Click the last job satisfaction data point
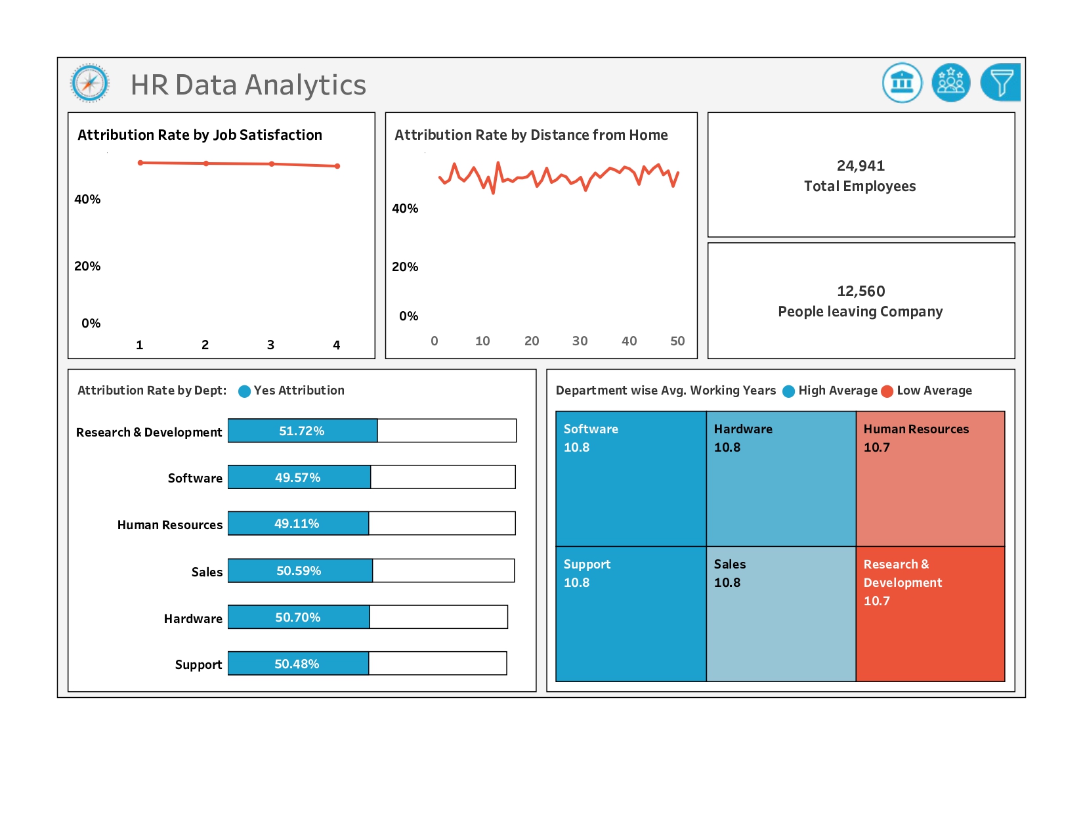The image size is (1083, 837). 337,166
